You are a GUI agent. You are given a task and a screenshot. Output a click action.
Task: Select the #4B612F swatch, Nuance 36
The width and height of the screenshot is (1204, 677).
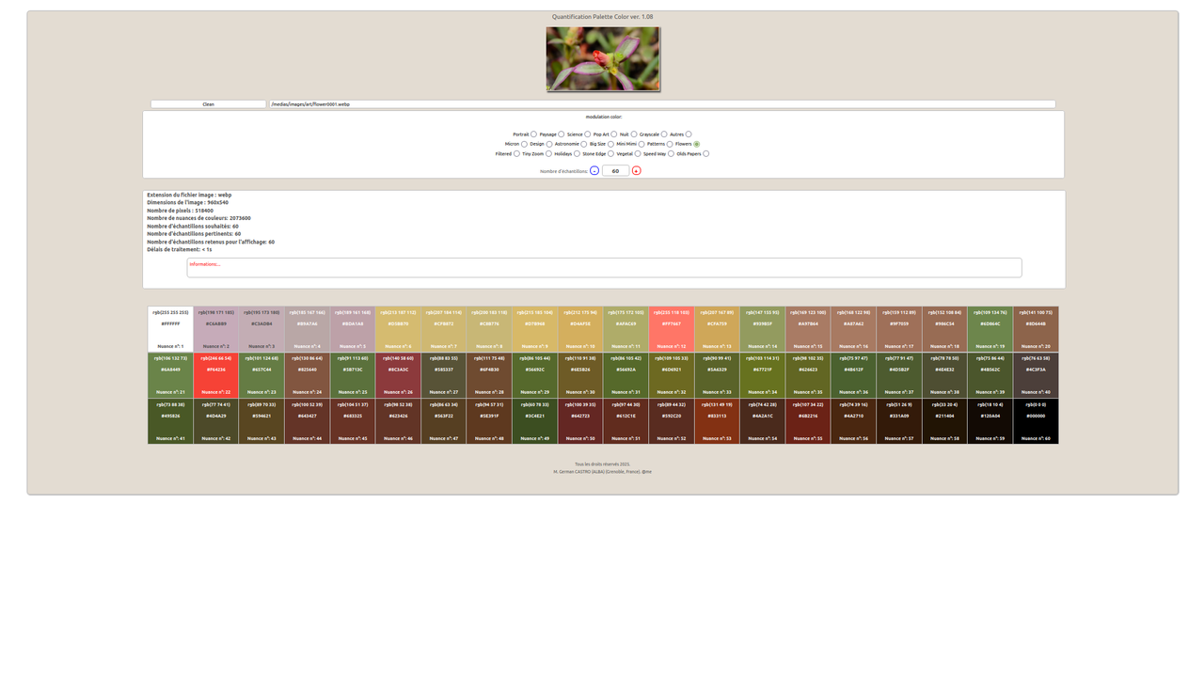(854, 375)
